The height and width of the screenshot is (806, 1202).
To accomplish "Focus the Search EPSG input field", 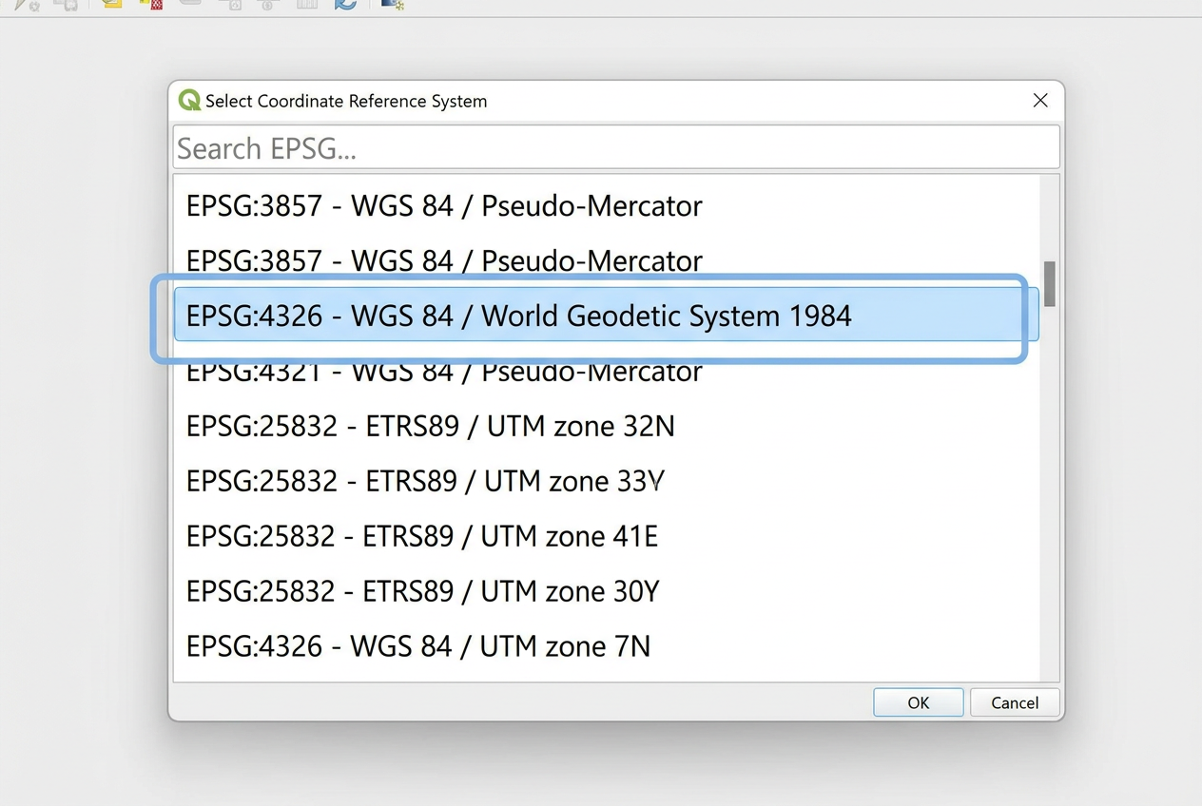I will click(x=616, y=147).
